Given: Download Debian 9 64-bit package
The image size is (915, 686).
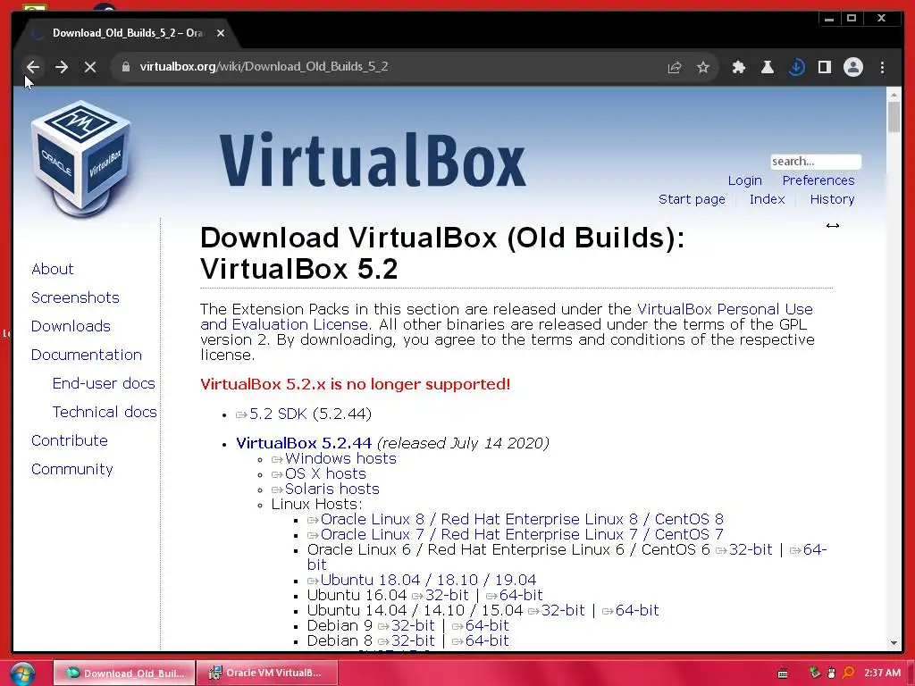Looking at the screenshot, I should click(x=487, y=625).
